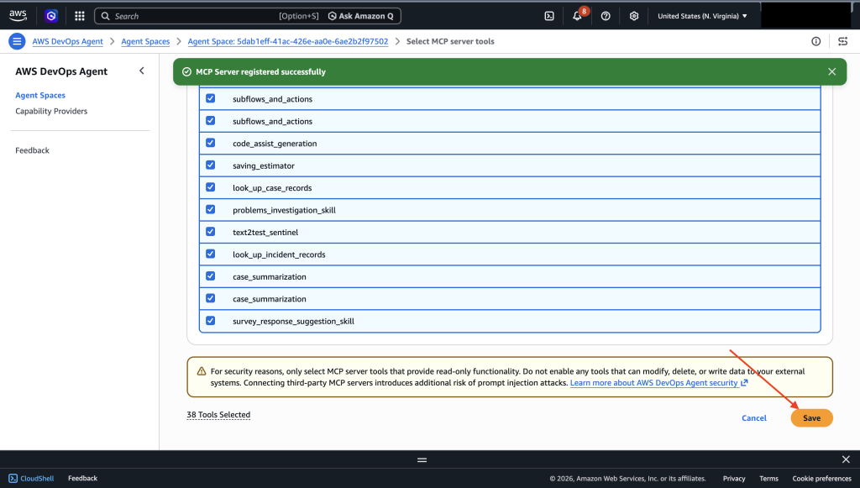Open the United States (N. Virginia) region dropdown

703,16
